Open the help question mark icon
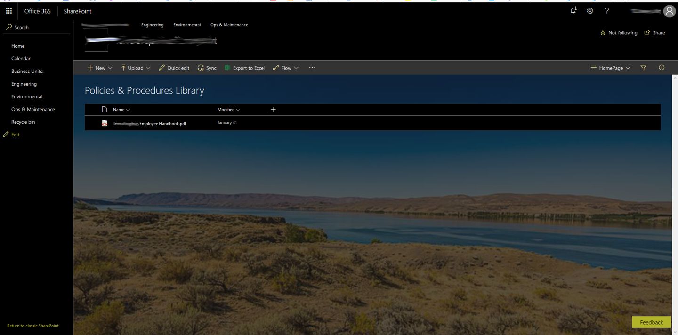Screen dimensions: 678x335 pos(607,11)
